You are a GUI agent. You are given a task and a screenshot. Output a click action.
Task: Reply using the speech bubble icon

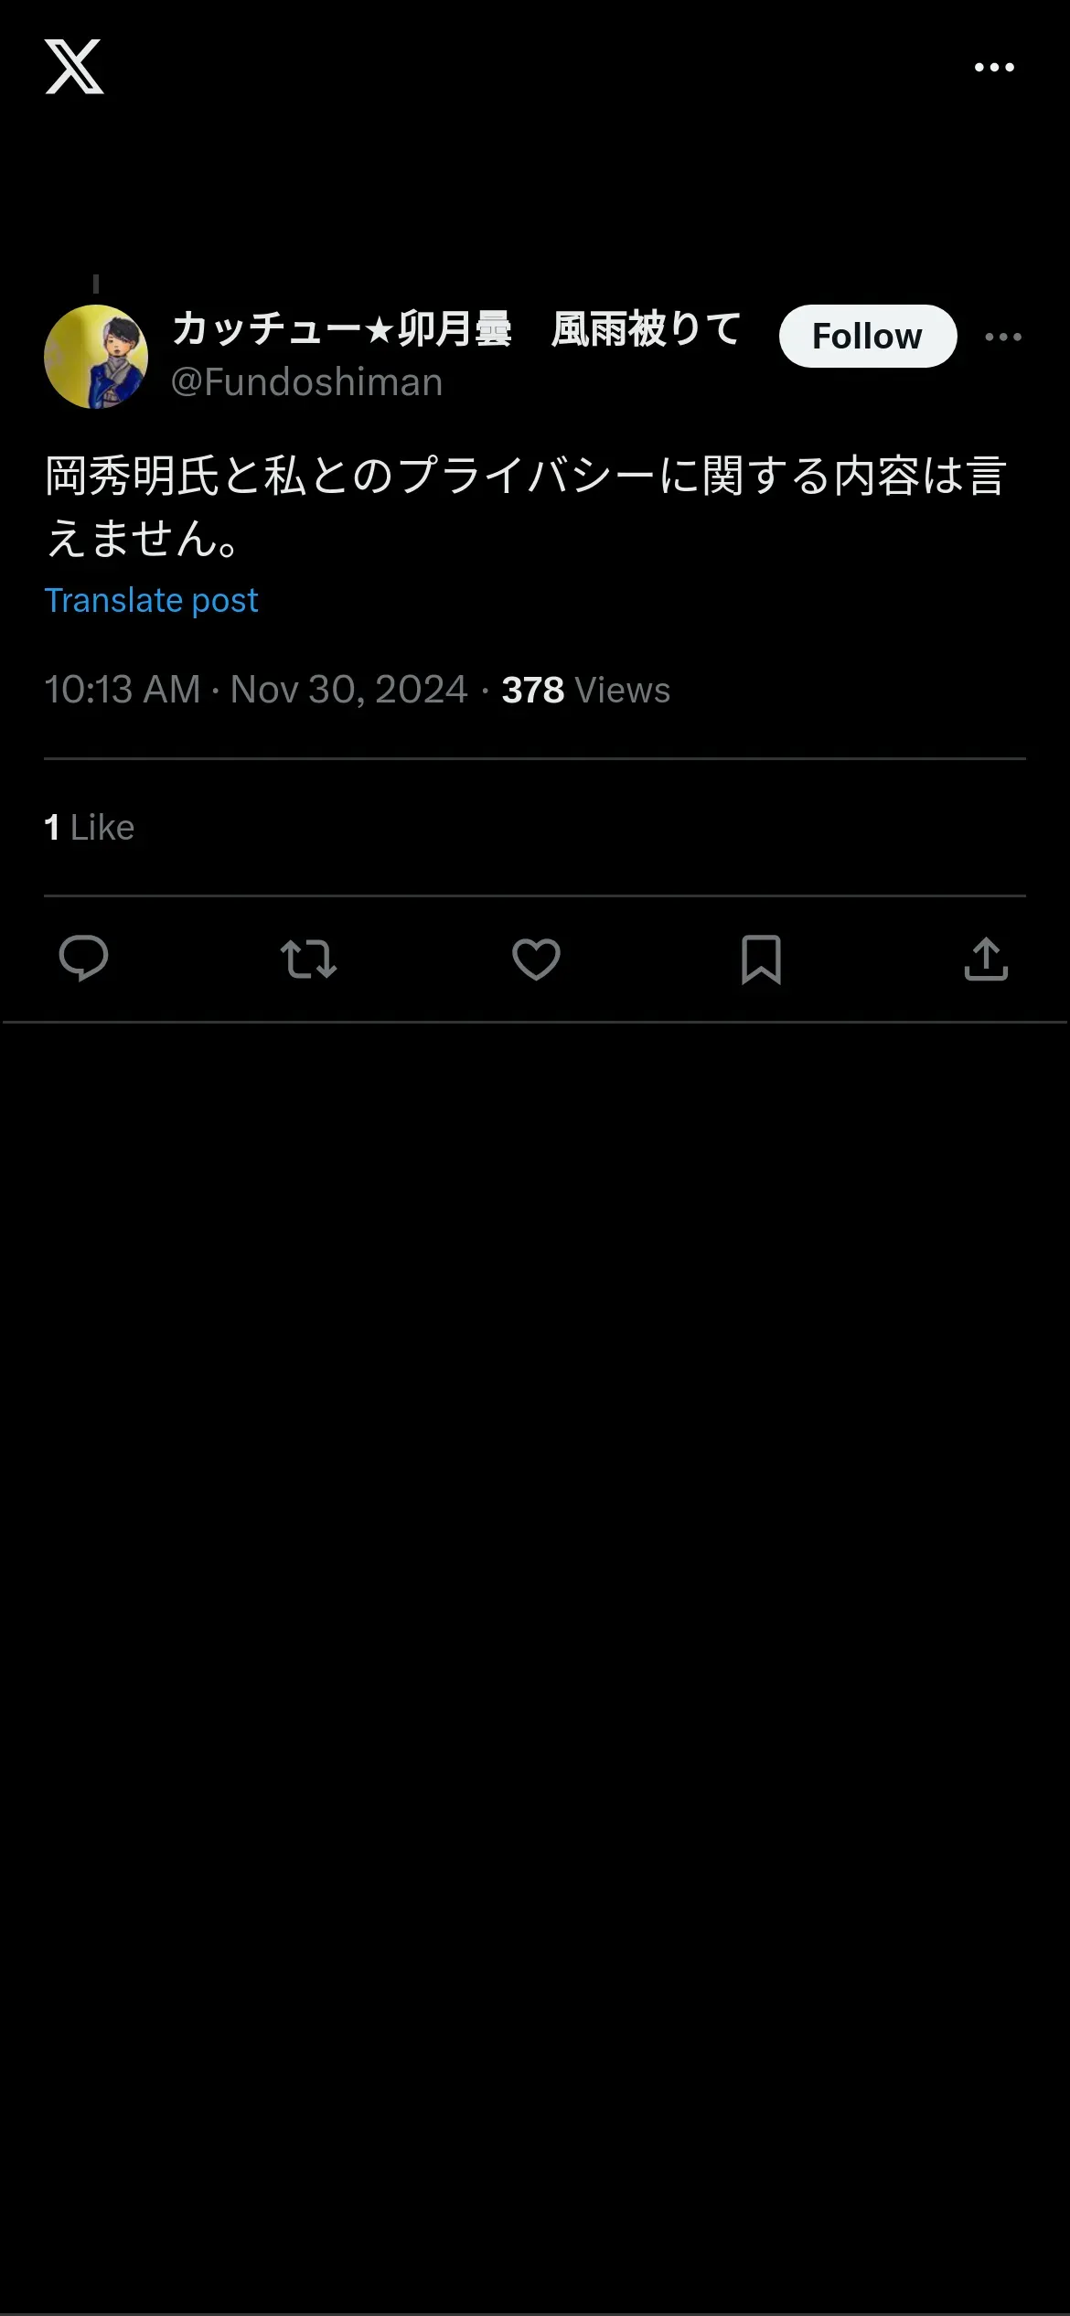click(x=83, y=959)
